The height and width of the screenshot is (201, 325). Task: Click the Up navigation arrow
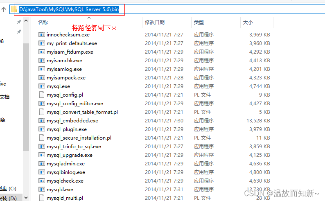4,9
